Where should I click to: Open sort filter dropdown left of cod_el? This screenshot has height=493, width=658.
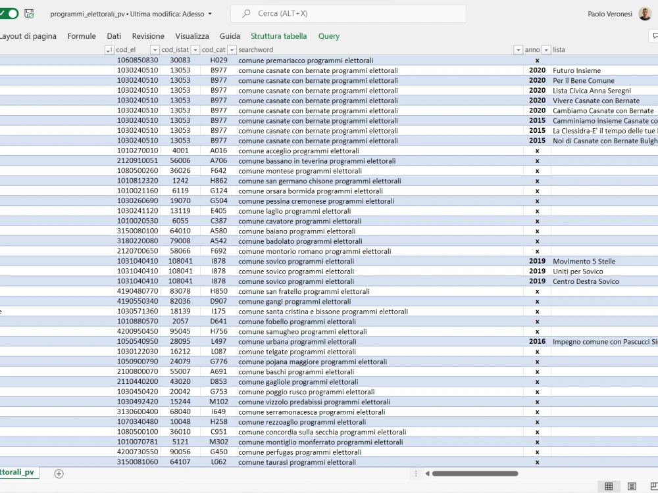[109, 50]
